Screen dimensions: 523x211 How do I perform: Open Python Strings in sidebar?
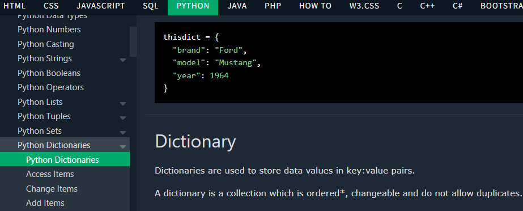pos(44,58)
